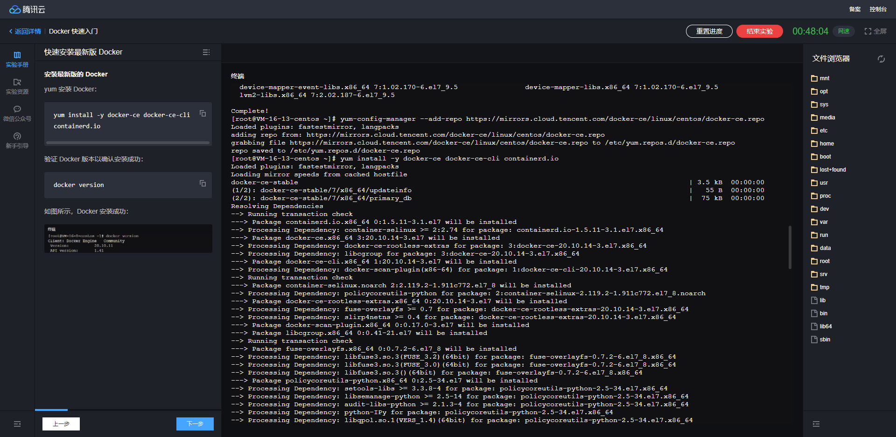Open the media folder
The image size is (896, 437).
823,118
